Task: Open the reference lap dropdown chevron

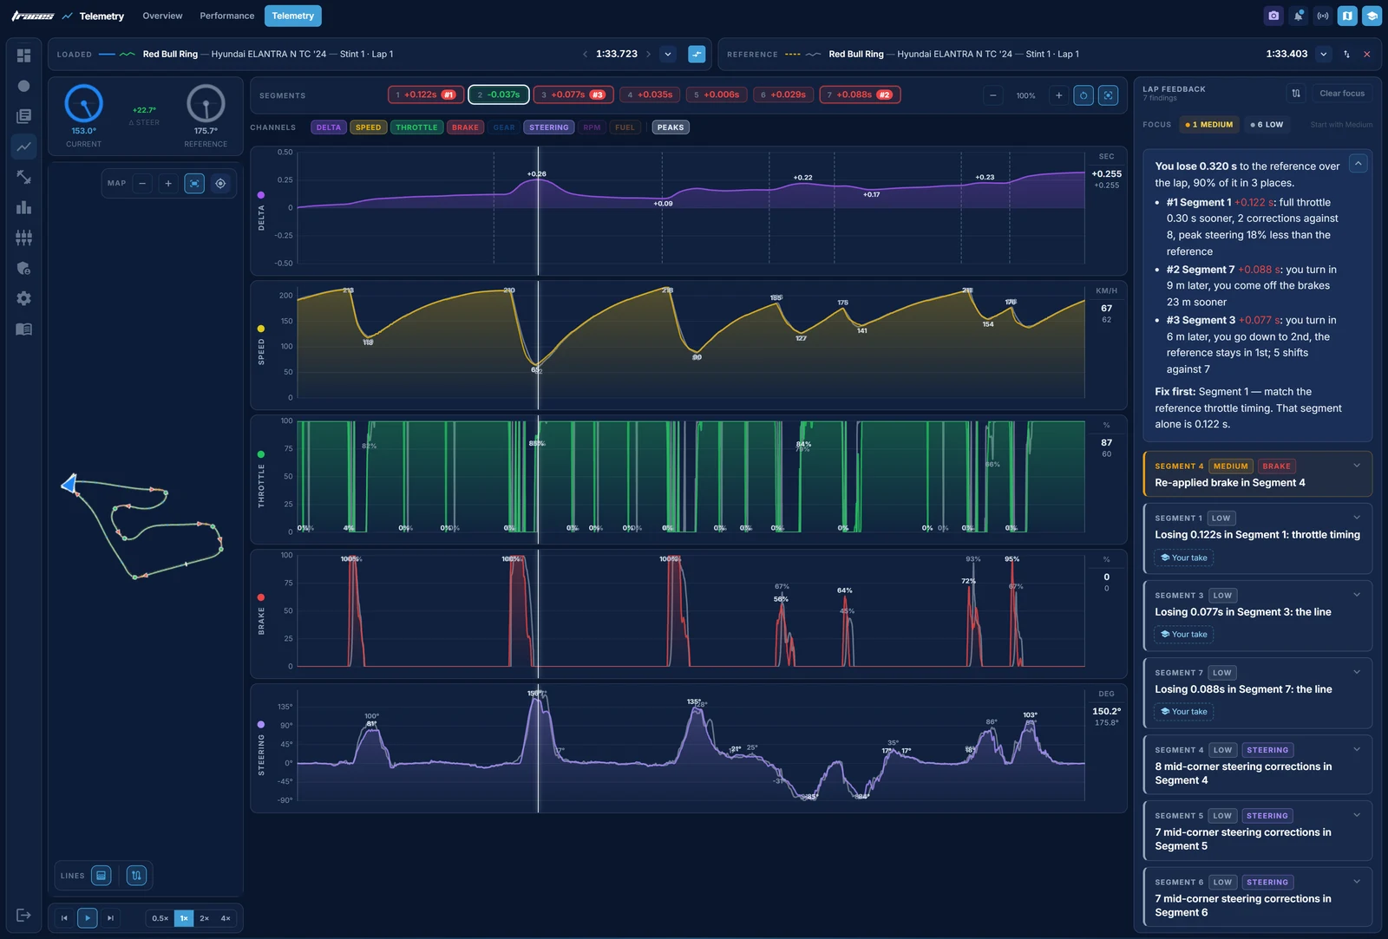Action: click(1324, 54)
